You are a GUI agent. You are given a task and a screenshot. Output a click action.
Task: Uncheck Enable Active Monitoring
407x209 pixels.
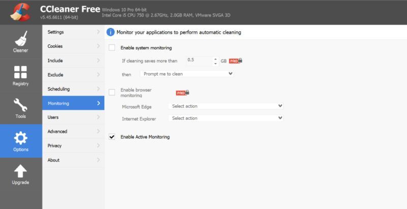[x=112, y=137]
